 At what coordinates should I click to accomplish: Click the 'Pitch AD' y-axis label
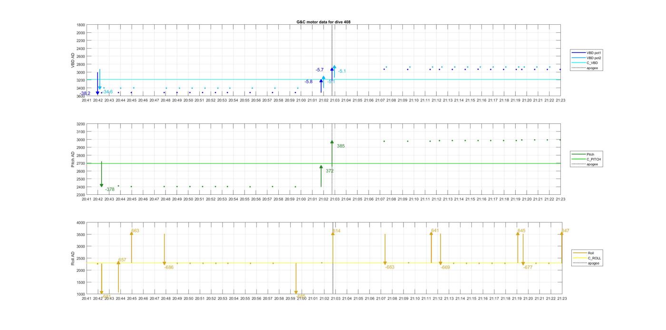[72, 159]
